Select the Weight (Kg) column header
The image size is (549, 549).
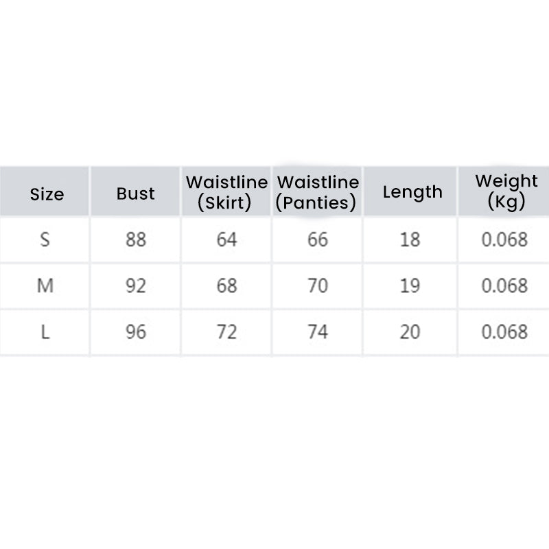tap(506, 191)
